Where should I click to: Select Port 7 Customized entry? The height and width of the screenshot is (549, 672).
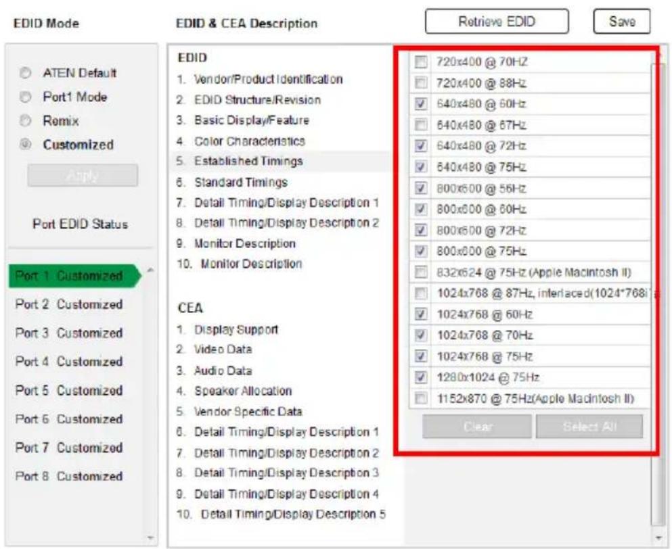point(69,448)
